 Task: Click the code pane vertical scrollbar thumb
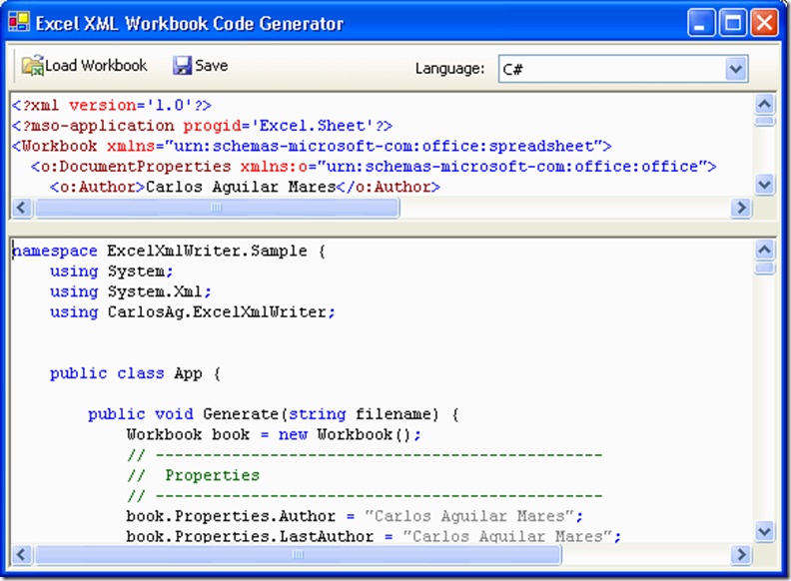765,268
